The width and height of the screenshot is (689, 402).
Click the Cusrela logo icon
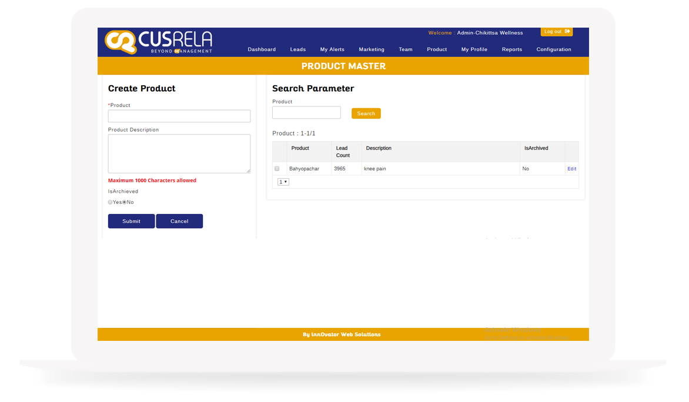pos(121,42)
